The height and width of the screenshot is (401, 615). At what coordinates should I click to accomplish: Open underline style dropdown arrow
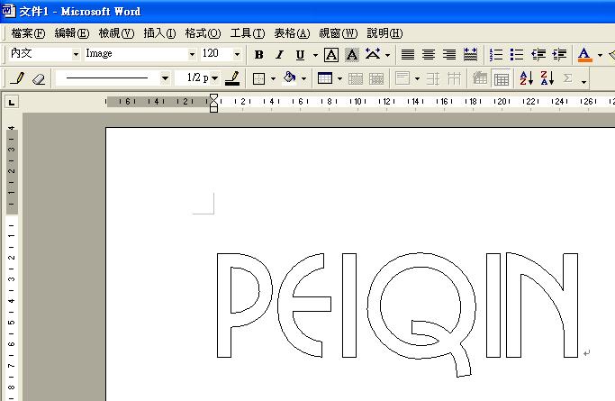tap(315, 55)
